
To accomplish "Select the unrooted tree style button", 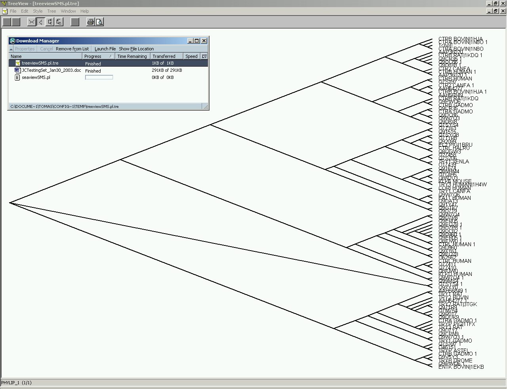I will 32,22.
